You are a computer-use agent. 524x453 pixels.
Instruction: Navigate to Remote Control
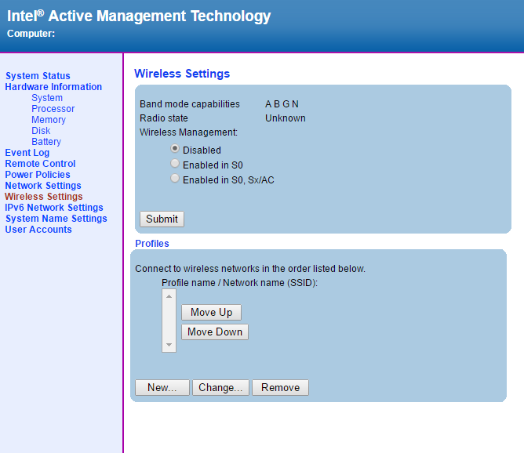coord(40,164)
